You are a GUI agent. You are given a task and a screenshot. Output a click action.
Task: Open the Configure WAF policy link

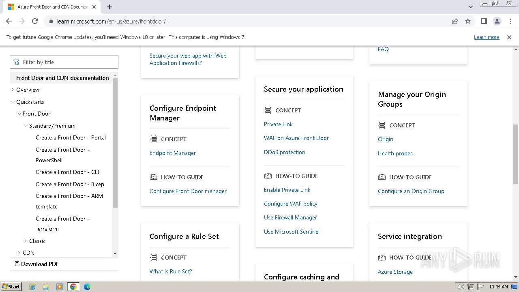tap(291, 204)
